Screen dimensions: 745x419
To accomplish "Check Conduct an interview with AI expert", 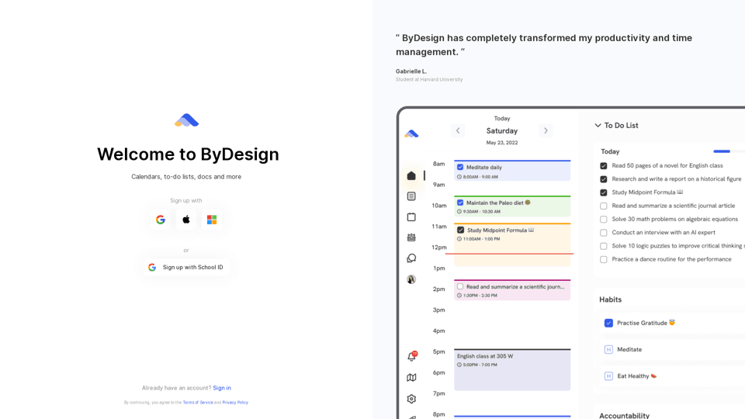I will coord(604,233).
